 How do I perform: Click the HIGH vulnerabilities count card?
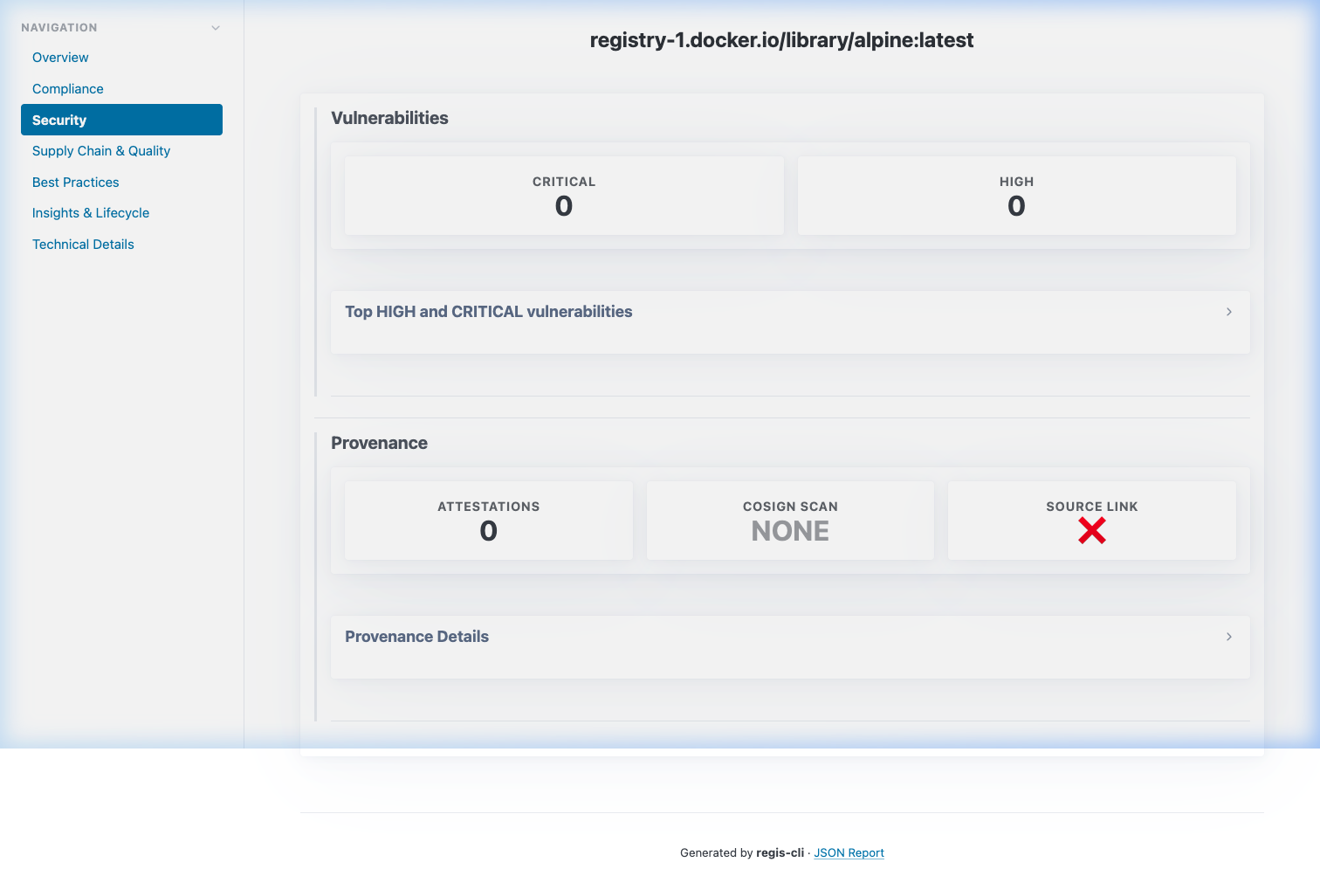[1016, 195]
